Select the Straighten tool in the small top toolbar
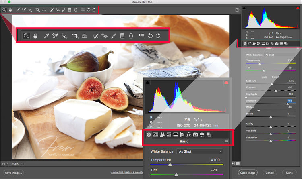This screenshot has width=302, height=179. pyautogui.click(x=44, y=10)
